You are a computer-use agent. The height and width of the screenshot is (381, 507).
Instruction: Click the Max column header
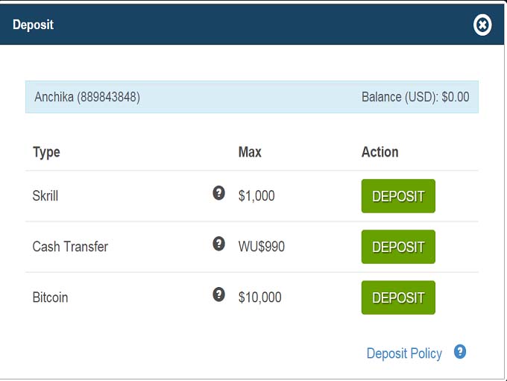coord(250,152)
